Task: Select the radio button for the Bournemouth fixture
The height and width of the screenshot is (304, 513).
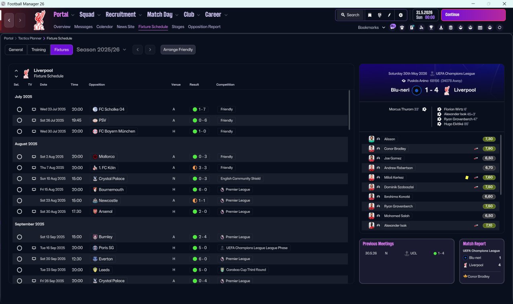Action: pos(19,190)
